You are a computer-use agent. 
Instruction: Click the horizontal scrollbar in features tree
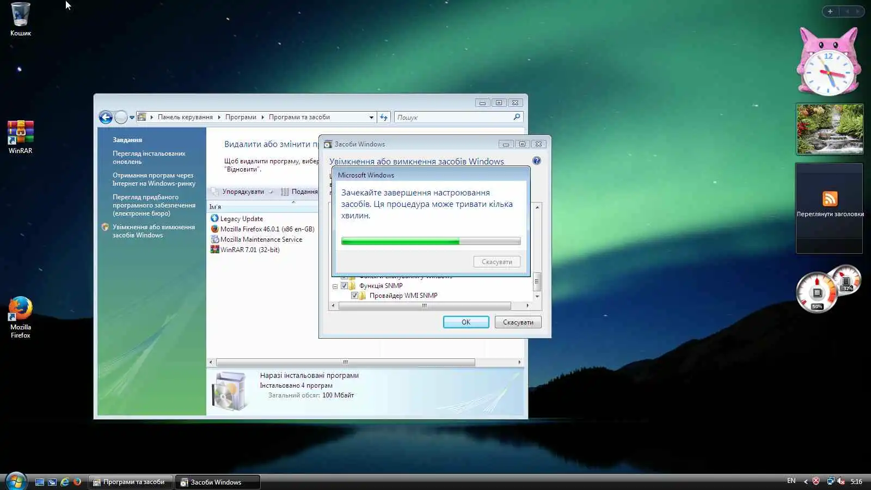pos(425,306)
